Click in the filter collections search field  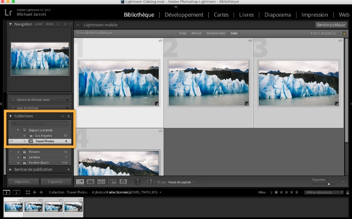click(40, 124)
